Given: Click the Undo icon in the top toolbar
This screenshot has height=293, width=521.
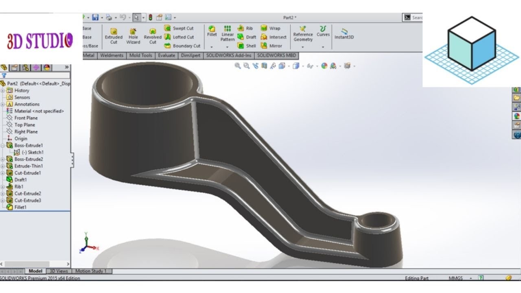Looking at the screenshot, I should point(123,17).
